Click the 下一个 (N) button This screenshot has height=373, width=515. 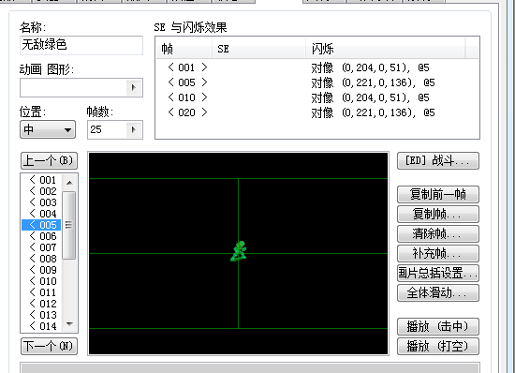[49, 347]
